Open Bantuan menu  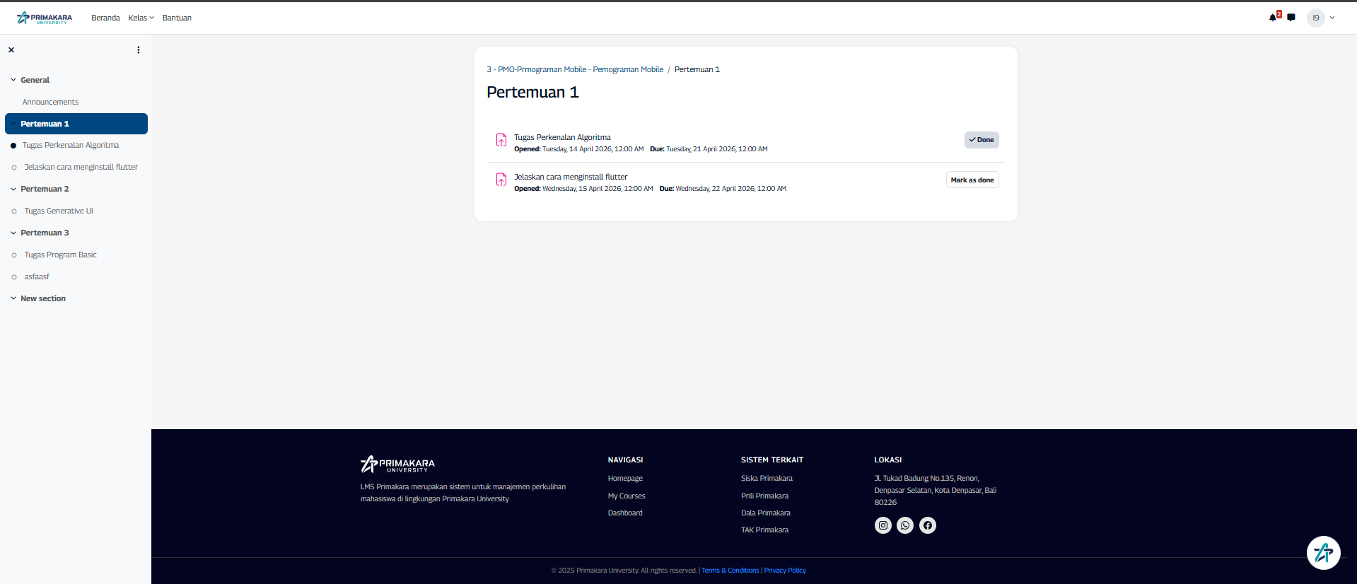pyautogui.click(x=177, y=18)
